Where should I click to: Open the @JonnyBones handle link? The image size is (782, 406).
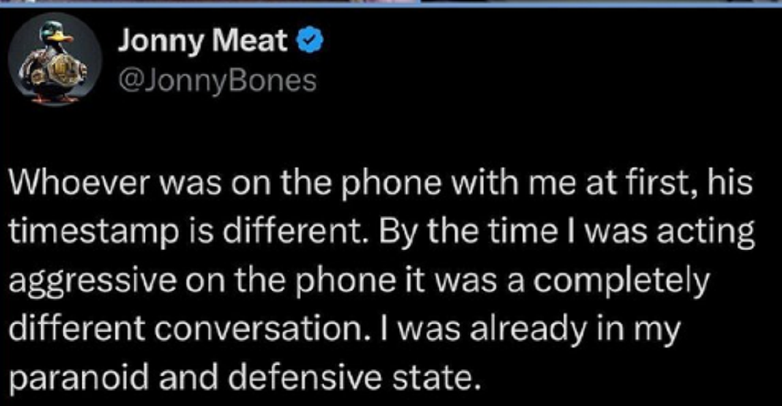[x=218, y=81]
